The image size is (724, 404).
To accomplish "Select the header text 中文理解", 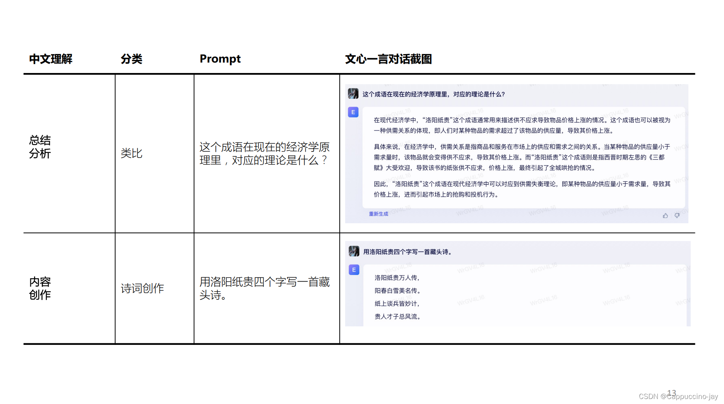I will 51,59.
